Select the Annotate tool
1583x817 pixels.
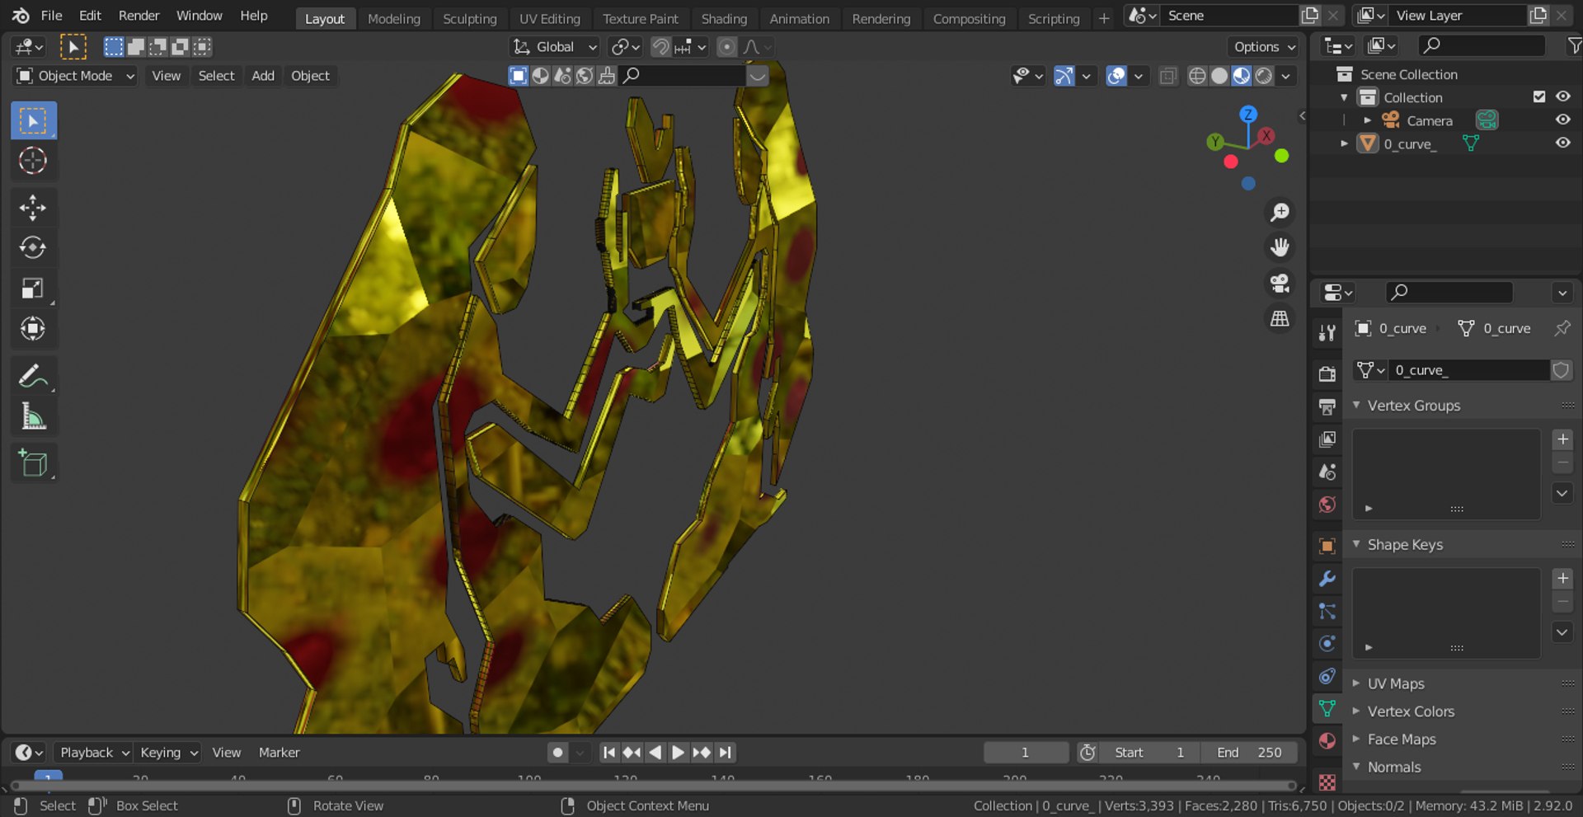click(33, 376)
